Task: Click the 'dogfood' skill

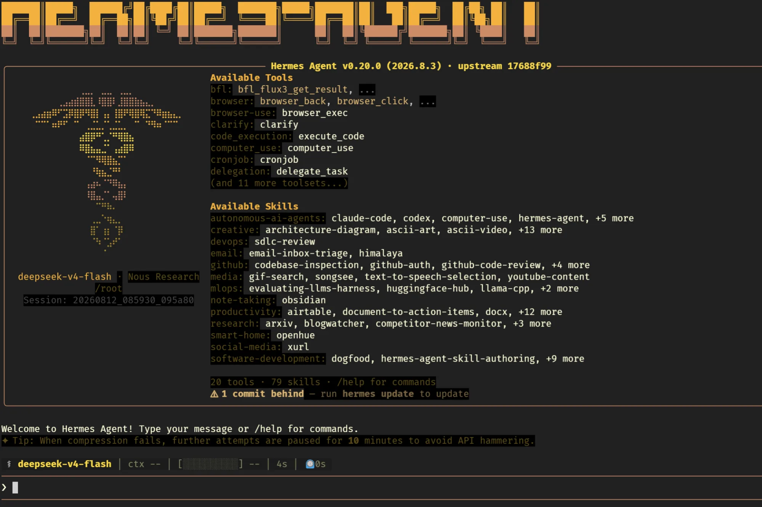Action: (x=350, y=359)
